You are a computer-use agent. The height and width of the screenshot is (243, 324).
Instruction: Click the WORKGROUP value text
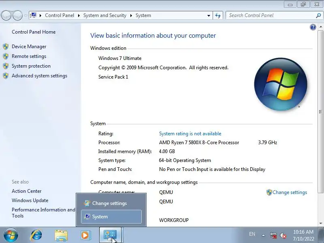(174, 220)
